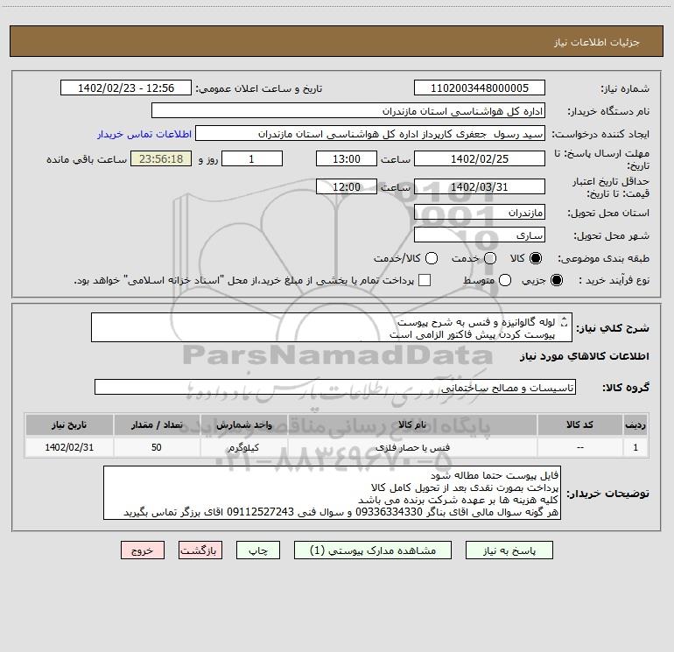674x652 pixels.
Task: Select the متوسط purchase type radio
Action: [x=505, y=281]
